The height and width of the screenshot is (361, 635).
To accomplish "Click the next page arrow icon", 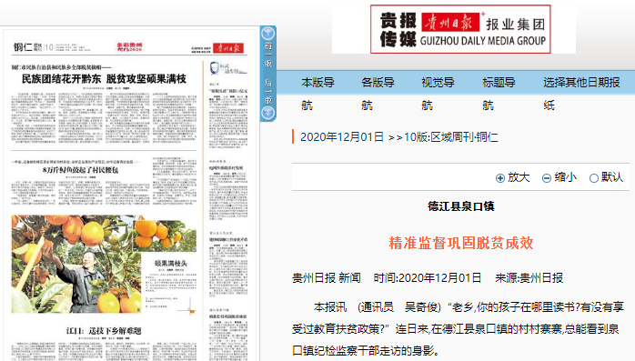I will coord(268,113).
